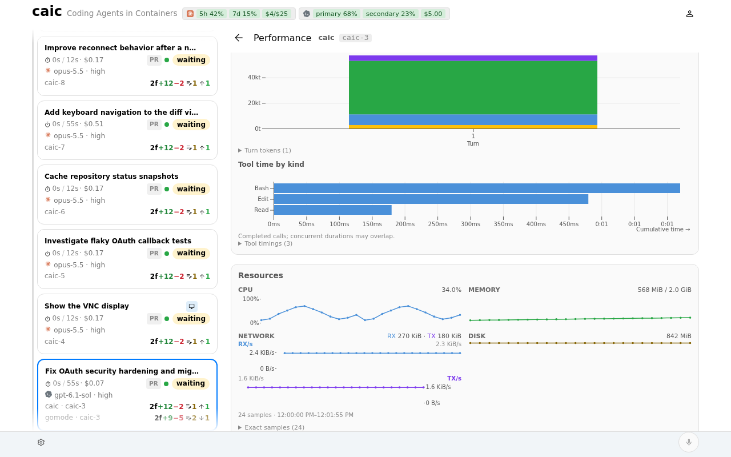Click the Edit bar in tool time chart
The height and width of the screenshot is (457, 731).
tap(431, 199)
